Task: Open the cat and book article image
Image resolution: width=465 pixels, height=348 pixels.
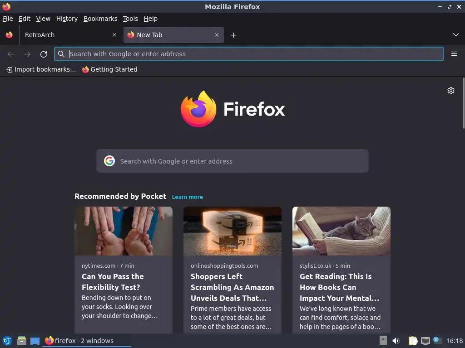Action: (341, 231)
